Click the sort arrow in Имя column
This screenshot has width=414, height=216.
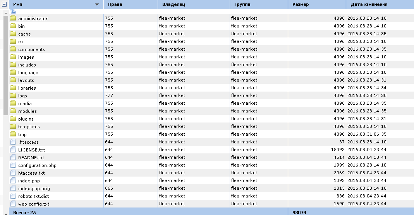click(x=97, y=5)
